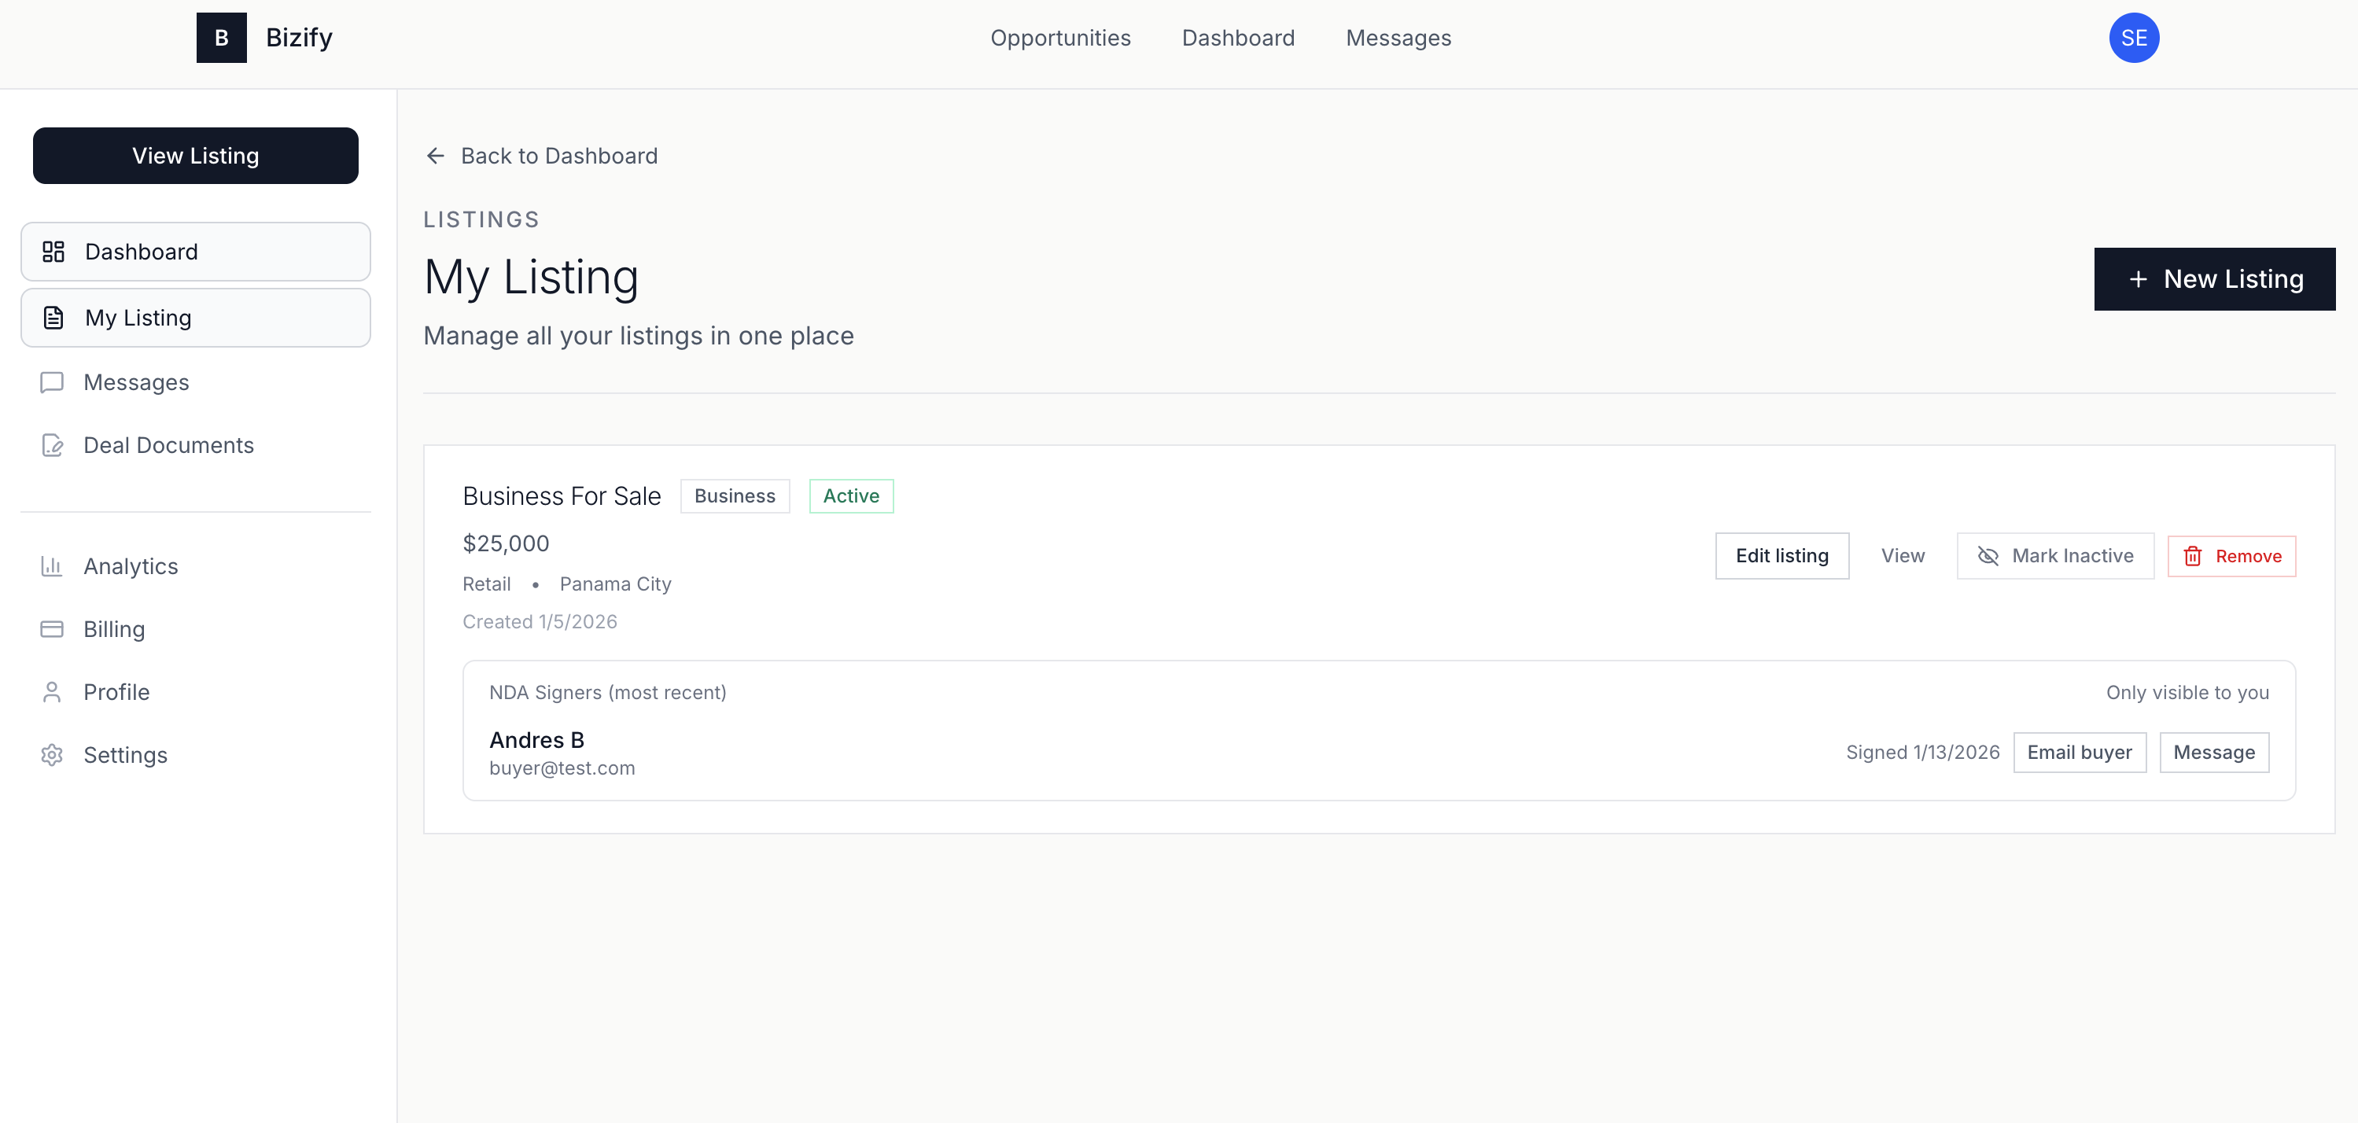The height and width of the screenshot is (1123, 2358).
Task: Edit the Business For Sale listing
Action: coord(1781,555)
